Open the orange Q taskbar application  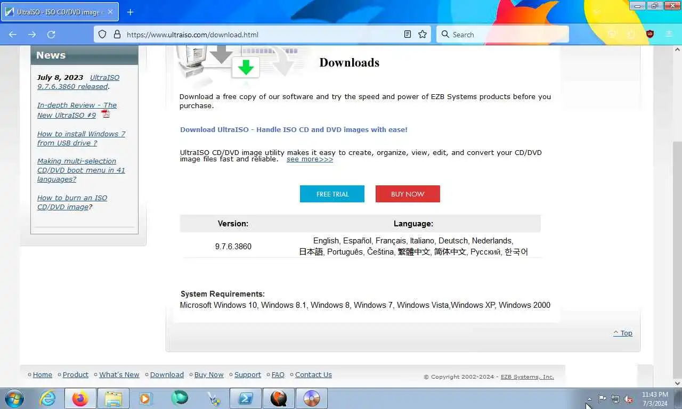point(279,398)
